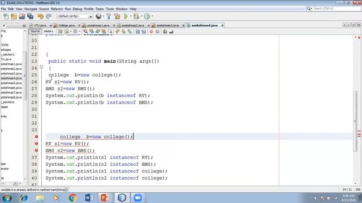
Task: Click the Build Project hammer icon
Action: (109, 16)
